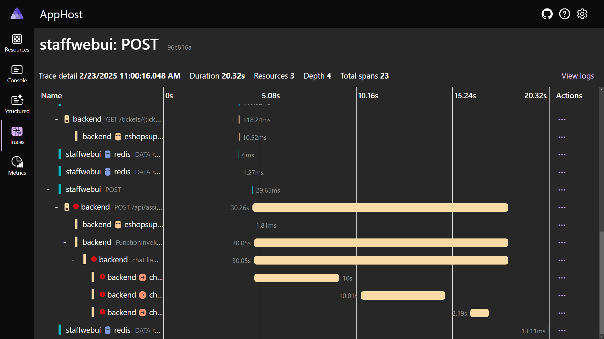Screen dimensions: 604x339
Task: Open actions menu for 1.81ms eshopsup row
Action: pyautogui.click(x=562, y=225)
